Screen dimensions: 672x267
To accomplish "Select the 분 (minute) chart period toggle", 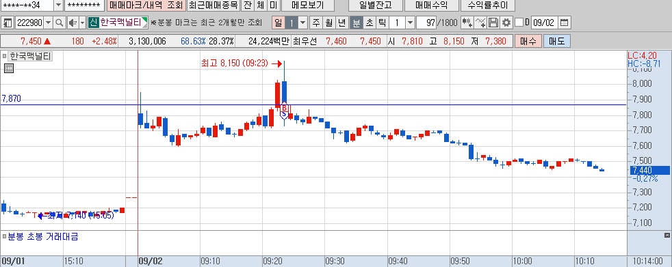I will [x=356, y=23].
